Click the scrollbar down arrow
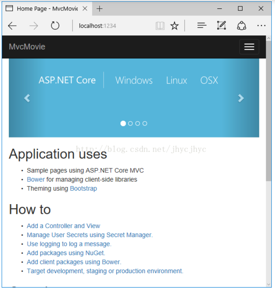 269,284
